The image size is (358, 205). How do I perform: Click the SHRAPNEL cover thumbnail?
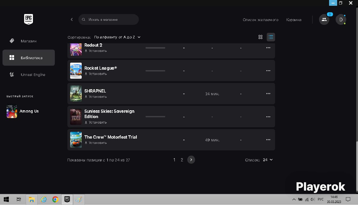coord(76,93)
